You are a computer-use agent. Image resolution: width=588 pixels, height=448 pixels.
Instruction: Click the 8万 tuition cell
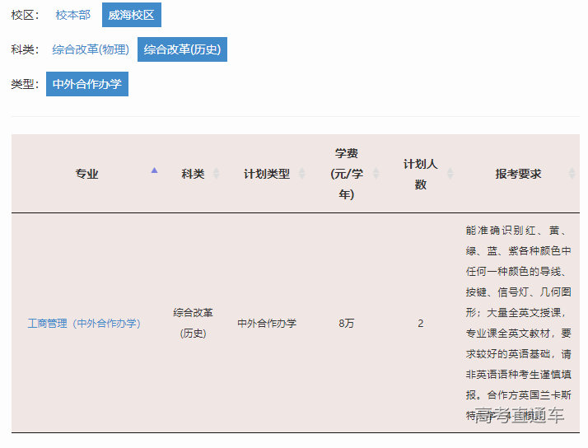point(346,324)
